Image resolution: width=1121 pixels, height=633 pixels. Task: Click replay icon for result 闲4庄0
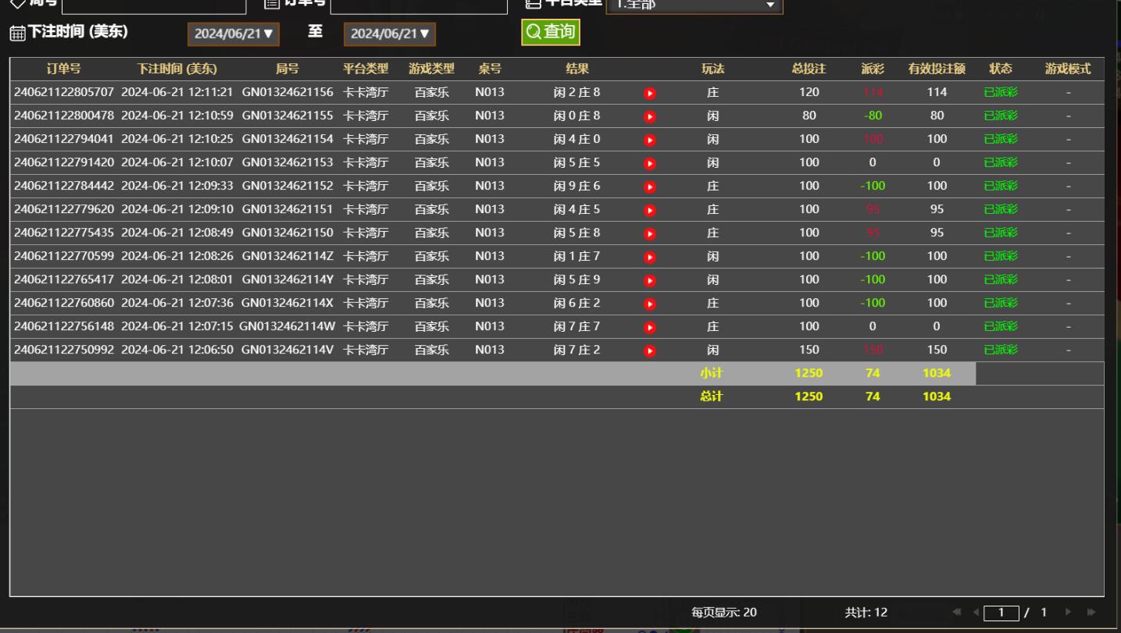pyautogui.click(x=649, y=140)
